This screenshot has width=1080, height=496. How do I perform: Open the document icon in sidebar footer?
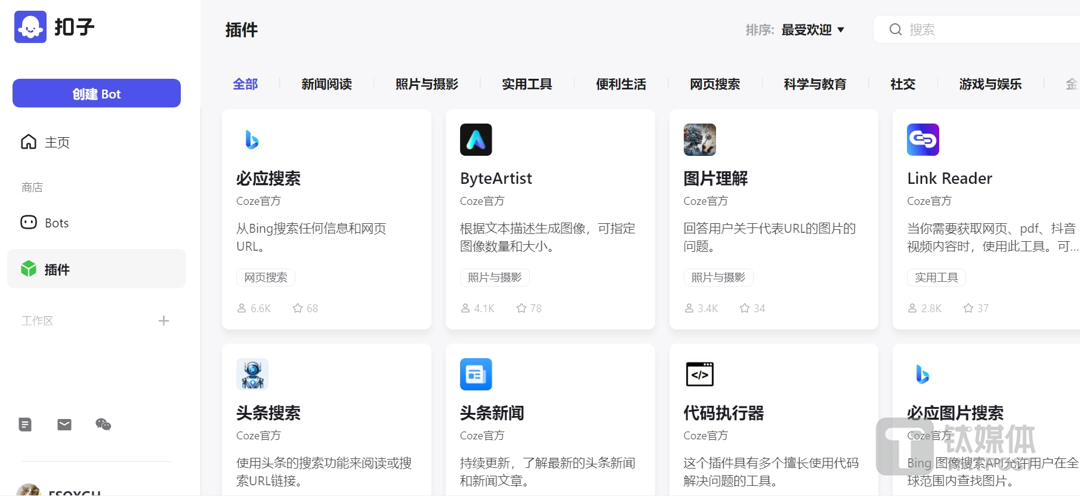pyautogui.click(x=25, y=424)
